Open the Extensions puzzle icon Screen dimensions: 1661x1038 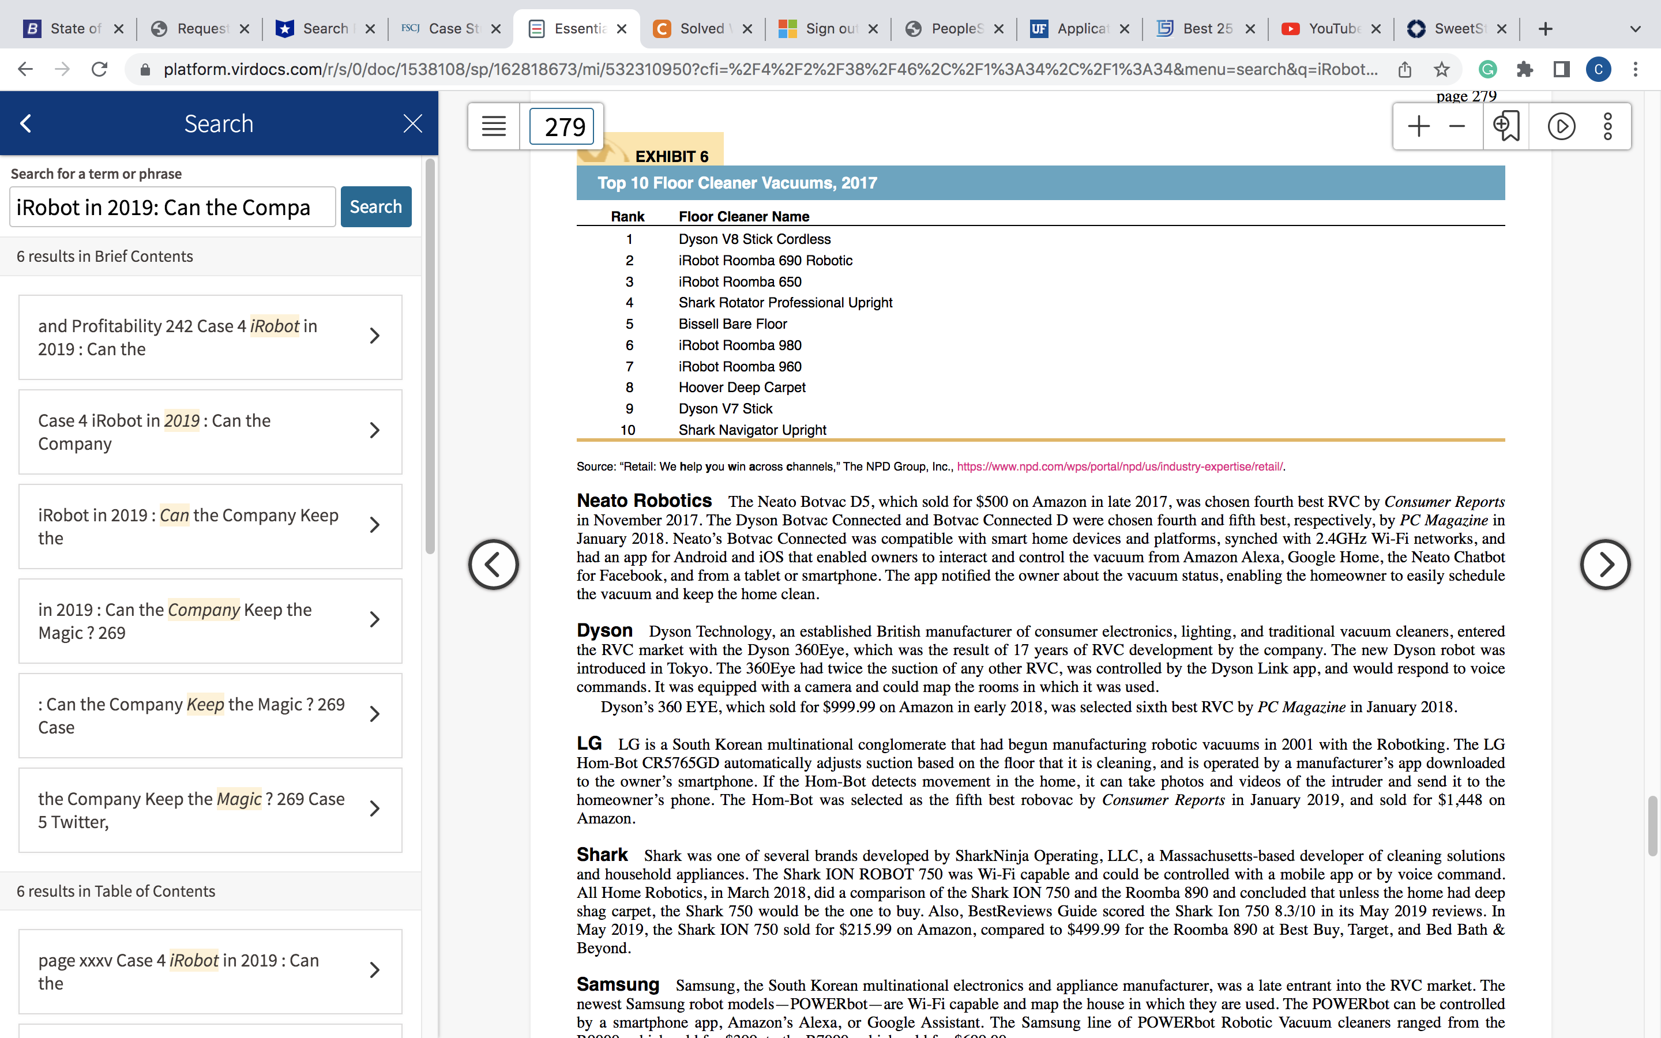pyautogui.click(x=1524, y=69)
